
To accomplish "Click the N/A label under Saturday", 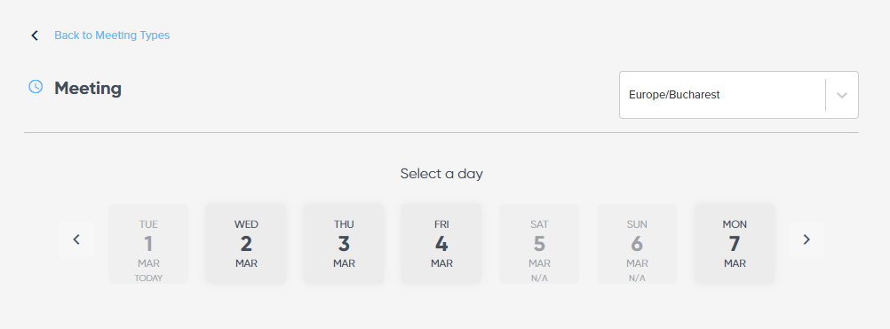I will (539, 278).
